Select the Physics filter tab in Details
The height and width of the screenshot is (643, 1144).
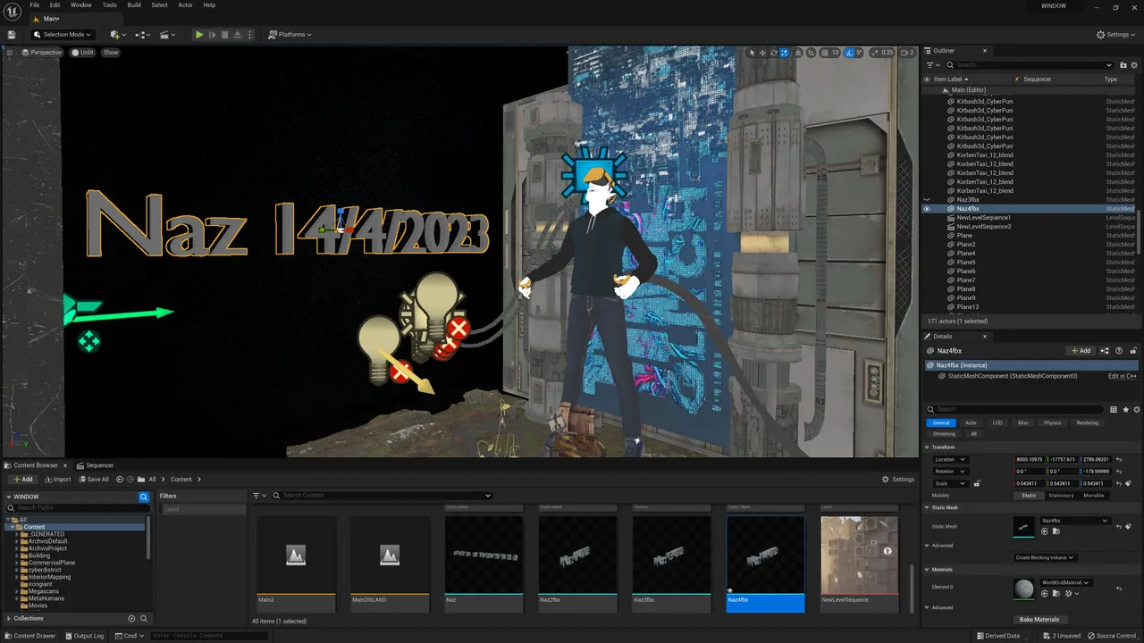[1052, 423]
